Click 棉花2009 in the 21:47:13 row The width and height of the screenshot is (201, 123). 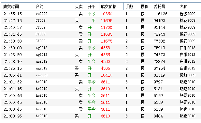pos(188,20)
